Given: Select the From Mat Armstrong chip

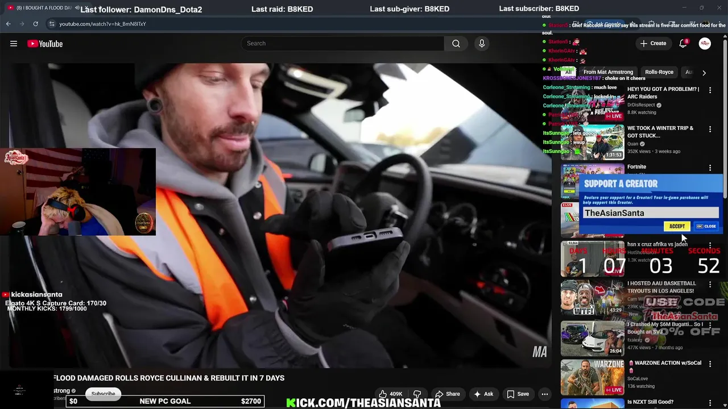Looking at the screenshot, I should click(x=608, y=72).
